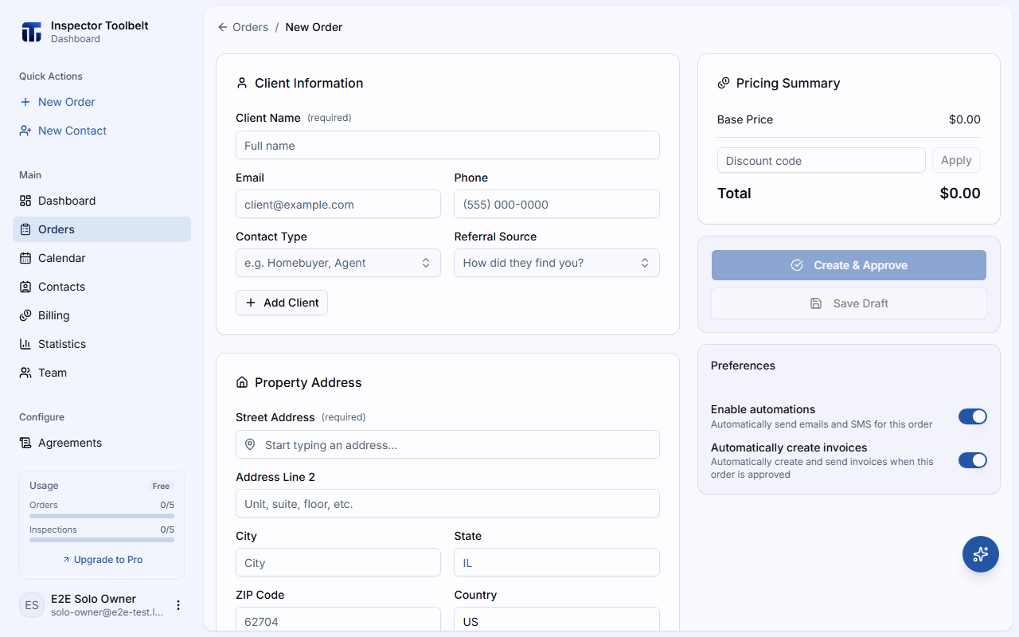
Task: Click the Total $0.00 amount
Action: tap(960, 193)
